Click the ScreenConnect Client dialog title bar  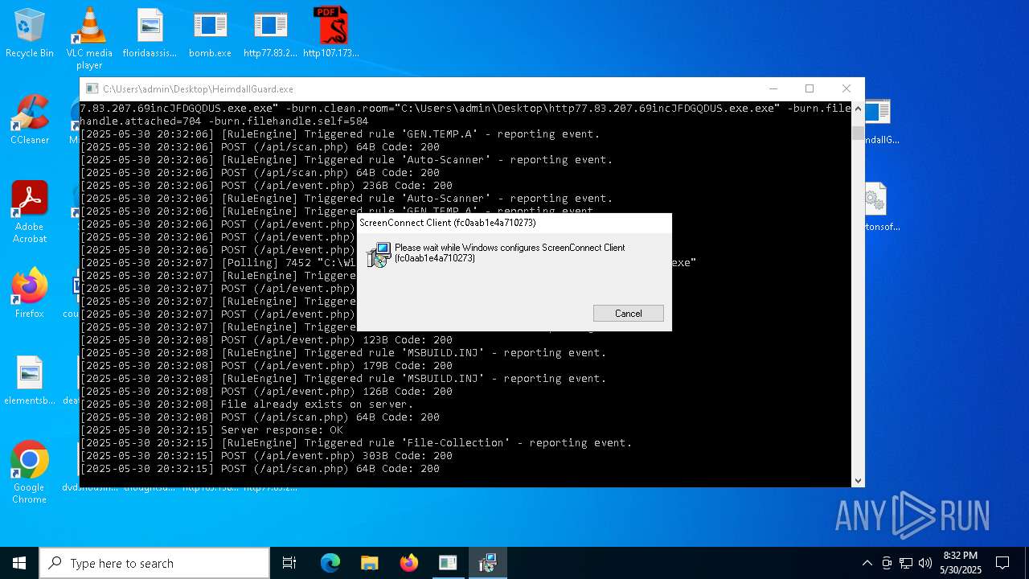pos(514,223)
